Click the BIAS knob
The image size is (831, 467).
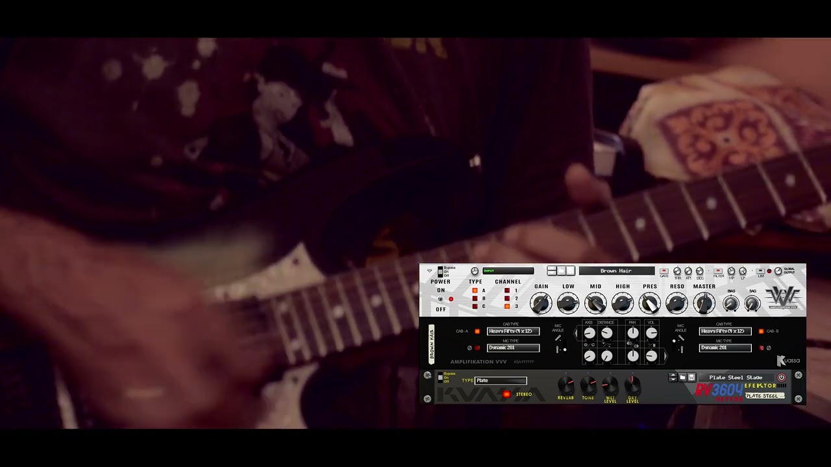(731, 304)
